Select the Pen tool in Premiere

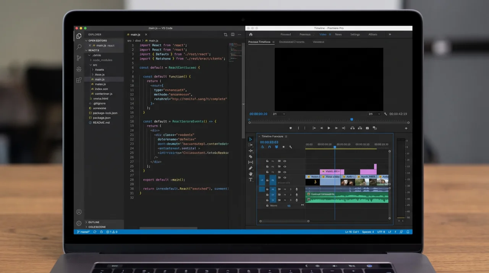coord(251,168)
